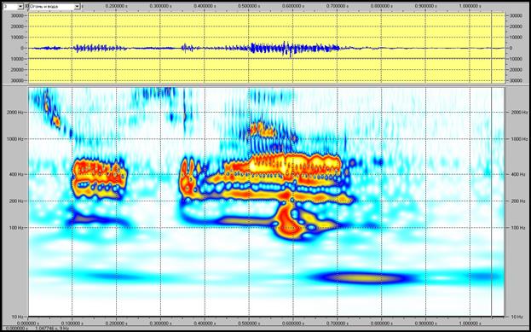Click the 0.100000 s label on bottom axis
Viewport: 531px width, 332px height.
coord(72,323)
